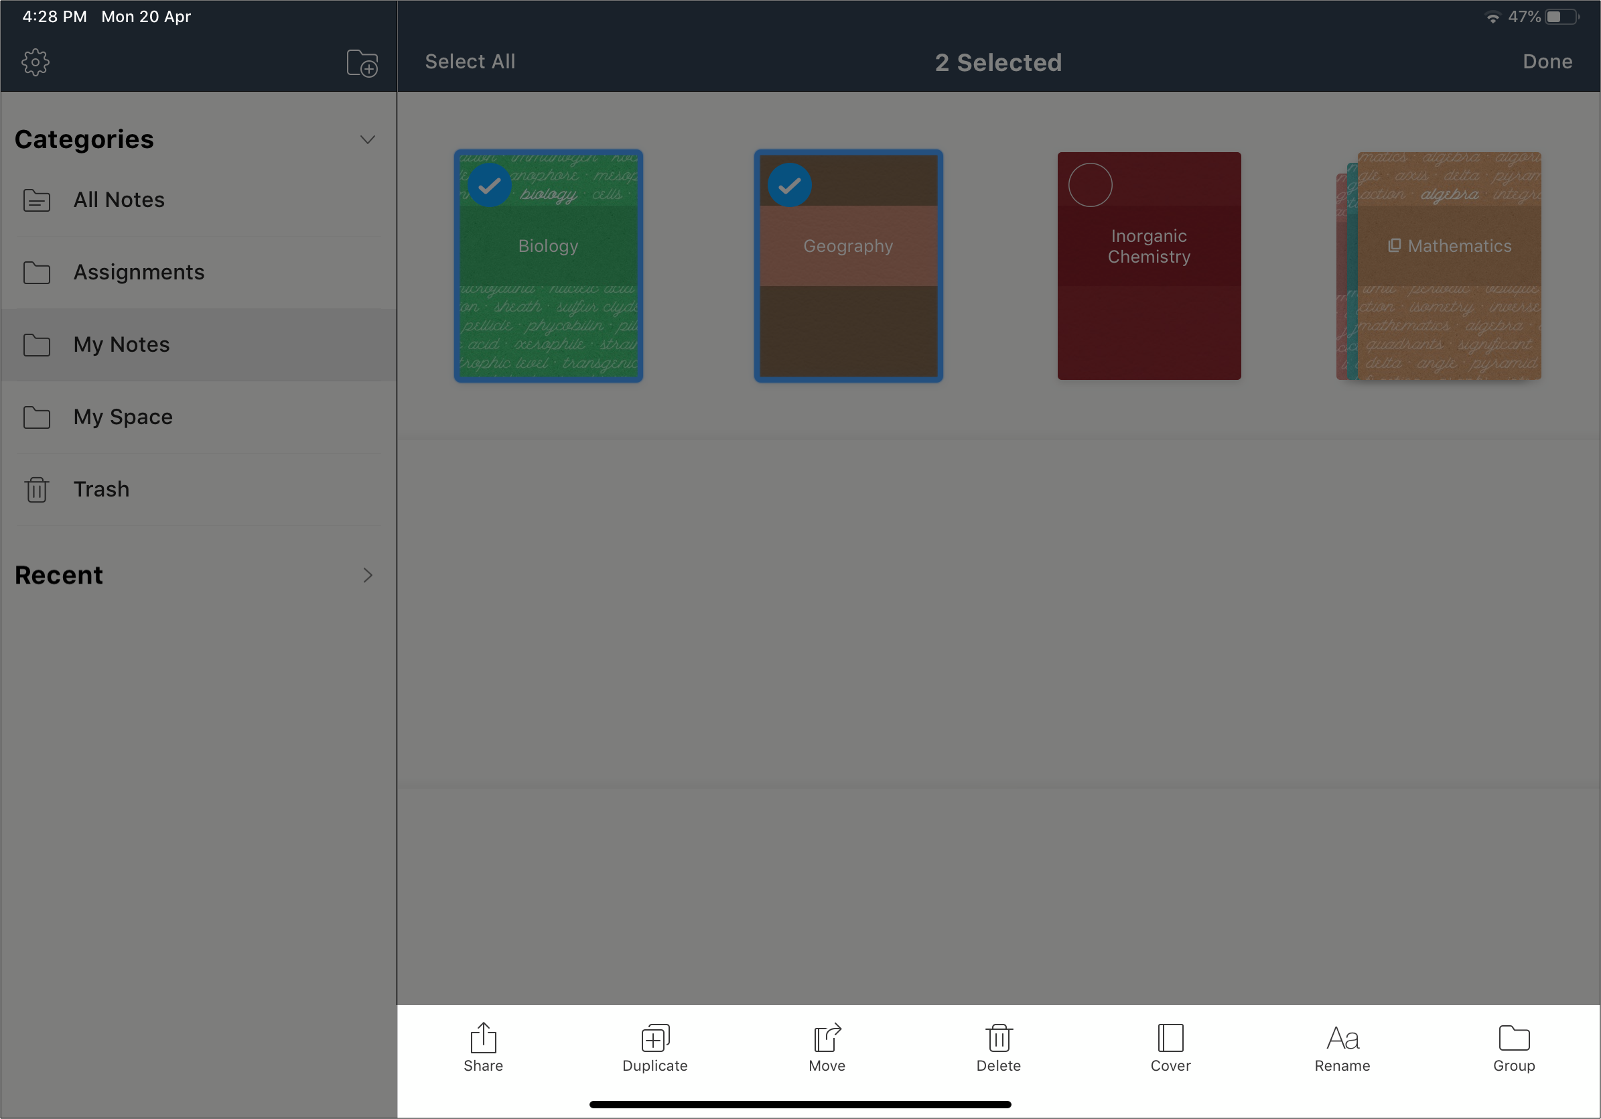1601x1119 pixels.
Task: Expand the Recent section chevron
Action: (368, 576)
